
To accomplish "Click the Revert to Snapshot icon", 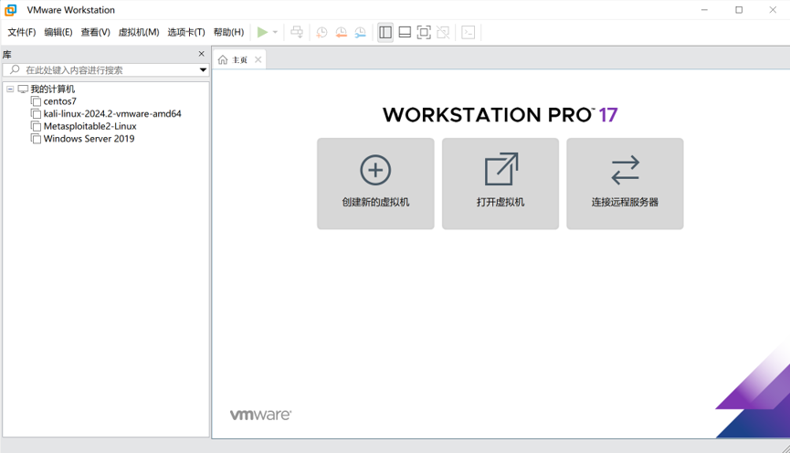I will click(341, 32).
